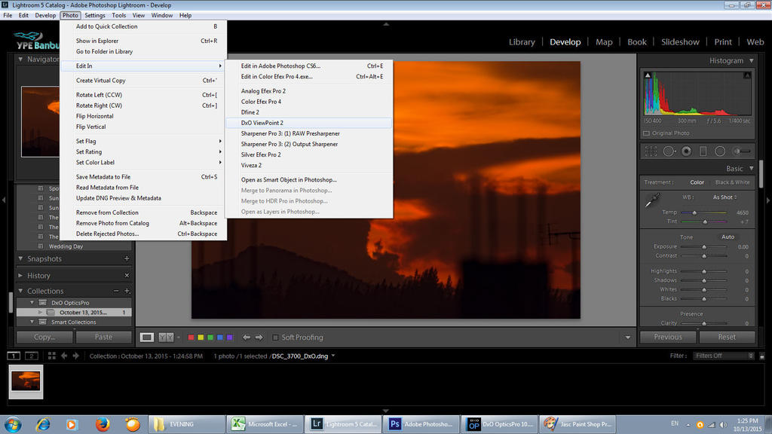
Task: Open the WB As Shot dropdown
Action: pos(725,197)
